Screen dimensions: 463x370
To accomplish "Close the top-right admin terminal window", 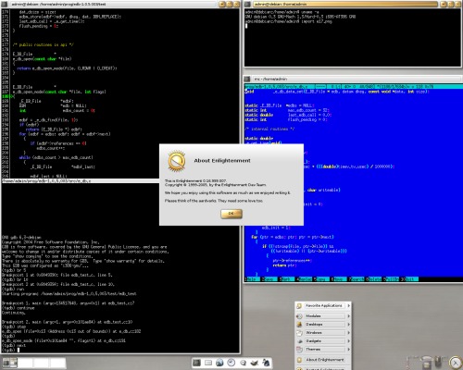I will 457,5.
